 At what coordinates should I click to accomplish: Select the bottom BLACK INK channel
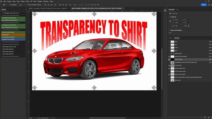[190, 80]
